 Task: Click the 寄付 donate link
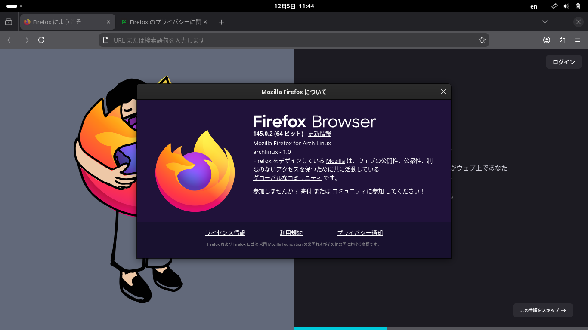306,191
